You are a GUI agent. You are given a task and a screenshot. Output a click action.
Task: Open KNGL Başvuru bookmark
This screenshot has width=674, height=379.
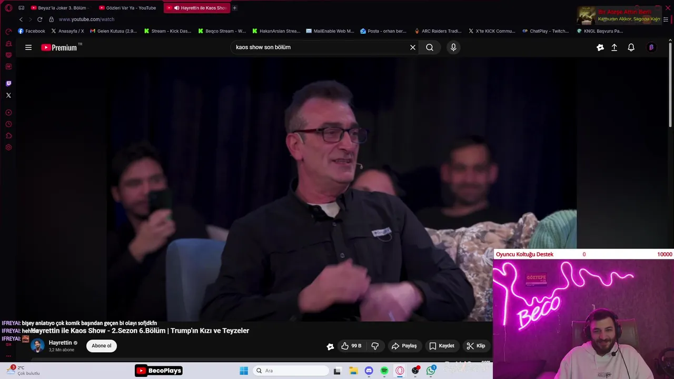click(600, 31)
